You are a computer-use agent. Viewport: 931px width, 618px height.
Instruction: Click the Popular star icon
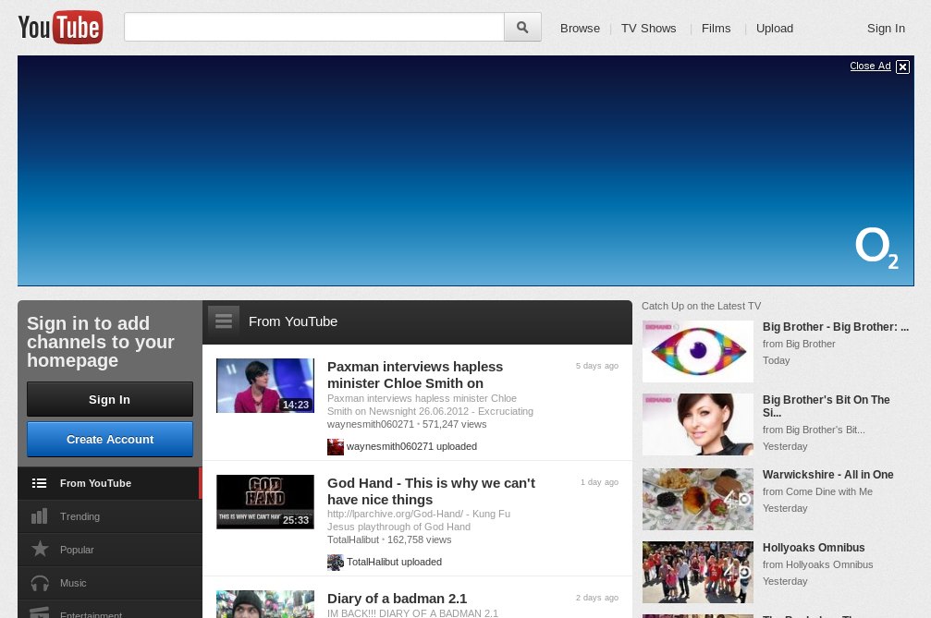point(40,550)
